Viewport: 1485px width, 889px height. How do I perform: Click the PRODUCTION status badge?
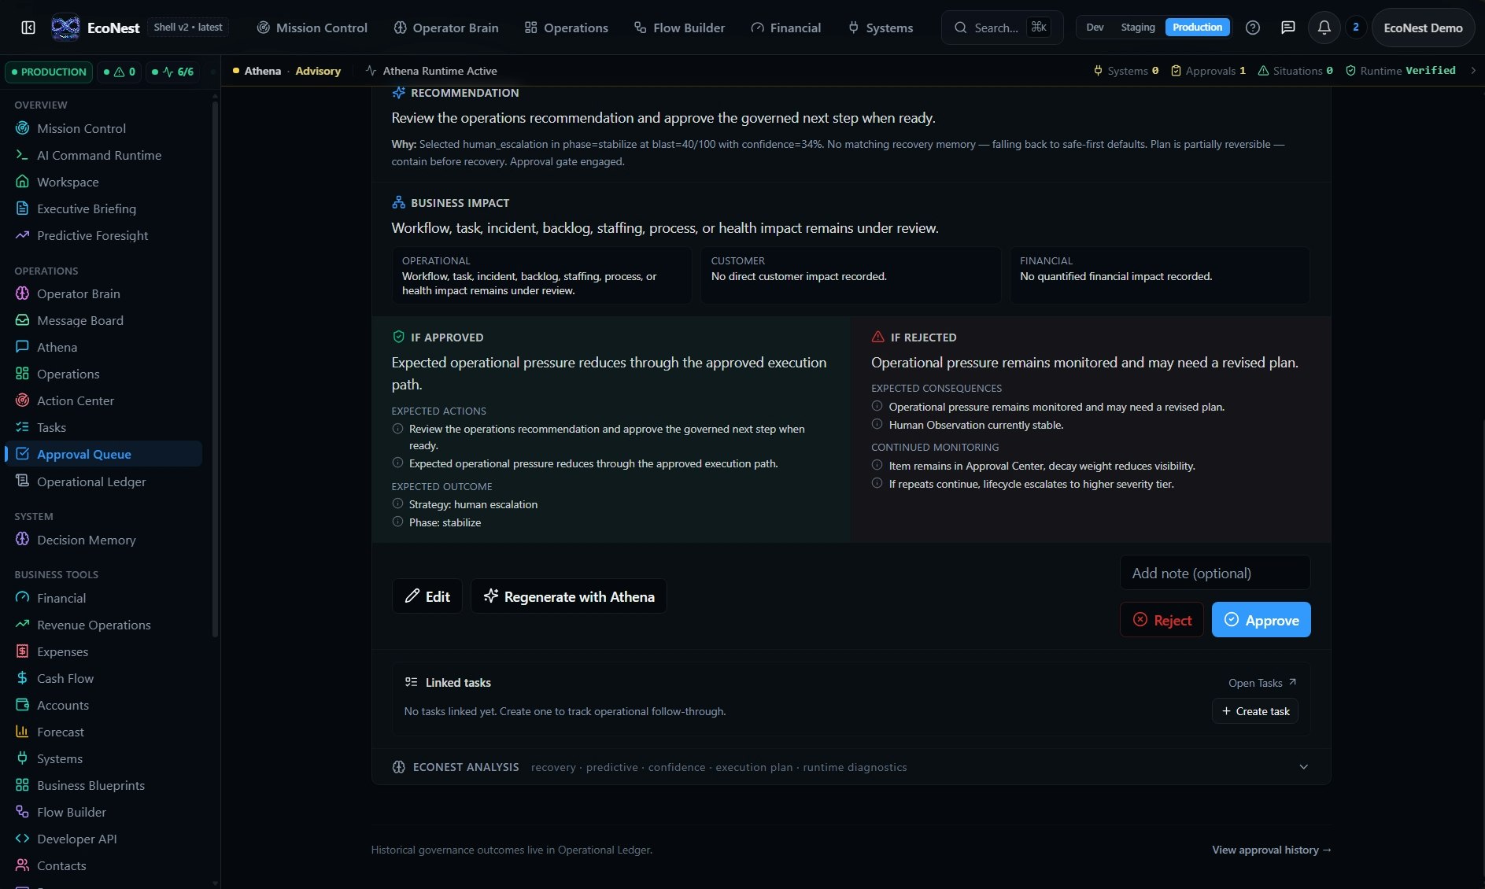tap(49, 72)
